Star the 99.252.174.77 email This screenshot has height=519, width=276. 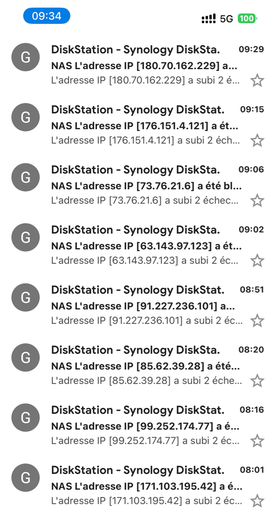(x=257, y=441)
